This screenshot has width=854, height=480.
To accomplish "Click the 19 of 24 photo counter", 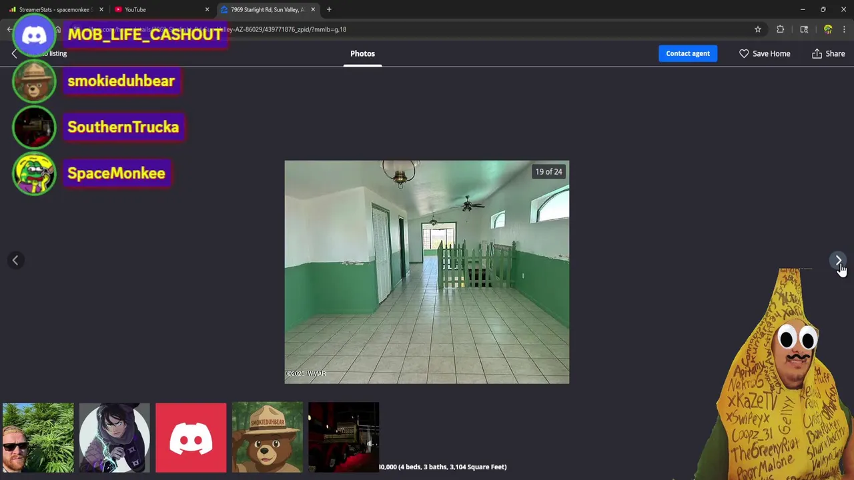I will click(548, 172).
